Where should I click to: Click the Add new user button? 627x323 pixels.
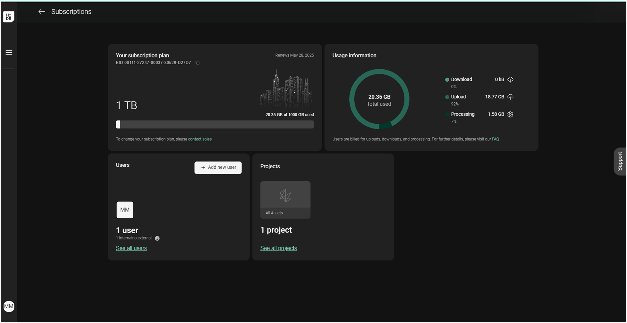click(218, 167)
